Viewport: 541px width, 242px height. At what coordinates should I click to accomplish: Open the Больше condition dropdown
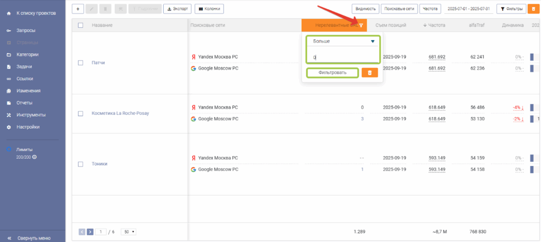(x=342, y=41)
